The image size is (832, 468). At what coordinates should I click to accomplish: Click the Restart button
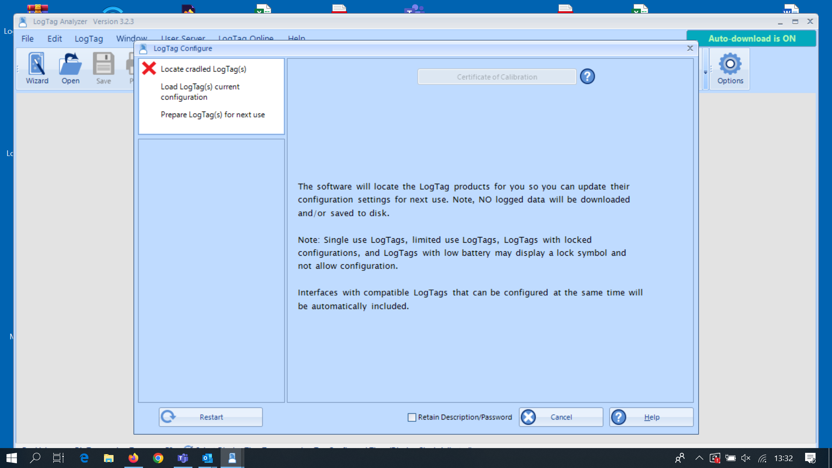point(211,417)
